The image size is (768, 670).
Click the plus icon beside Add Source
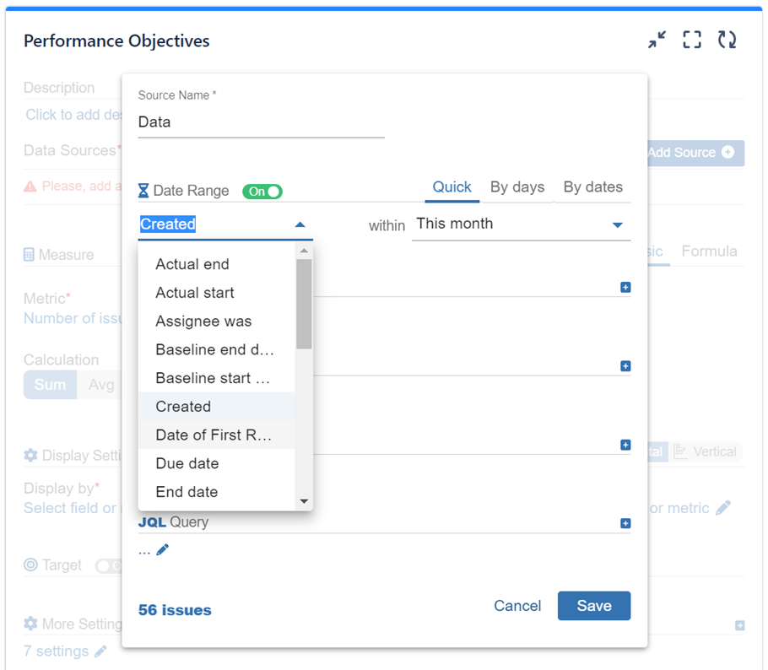[x=727, y=153]
